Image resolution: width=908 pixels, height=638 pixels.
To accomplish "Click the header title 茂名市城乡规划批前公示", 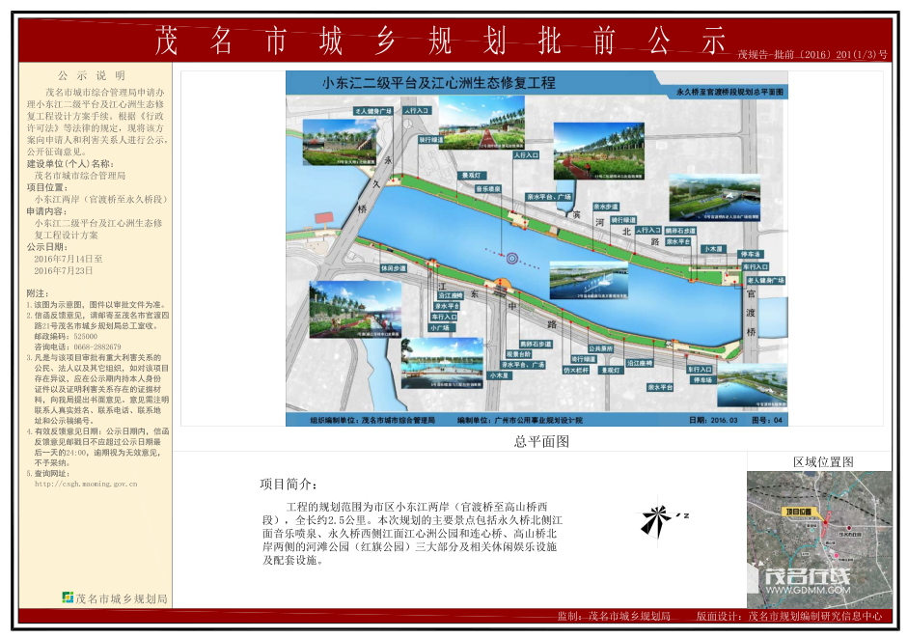I will click(440, 42).
